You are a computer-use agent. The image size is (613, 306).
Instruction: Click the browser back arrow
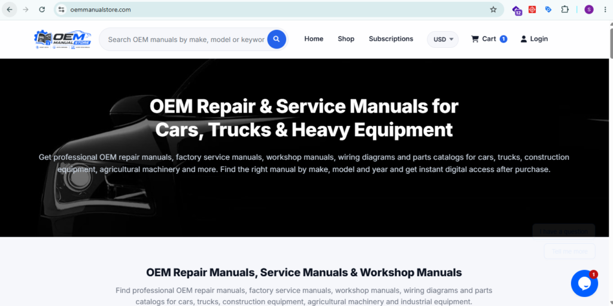click(10, 10)
